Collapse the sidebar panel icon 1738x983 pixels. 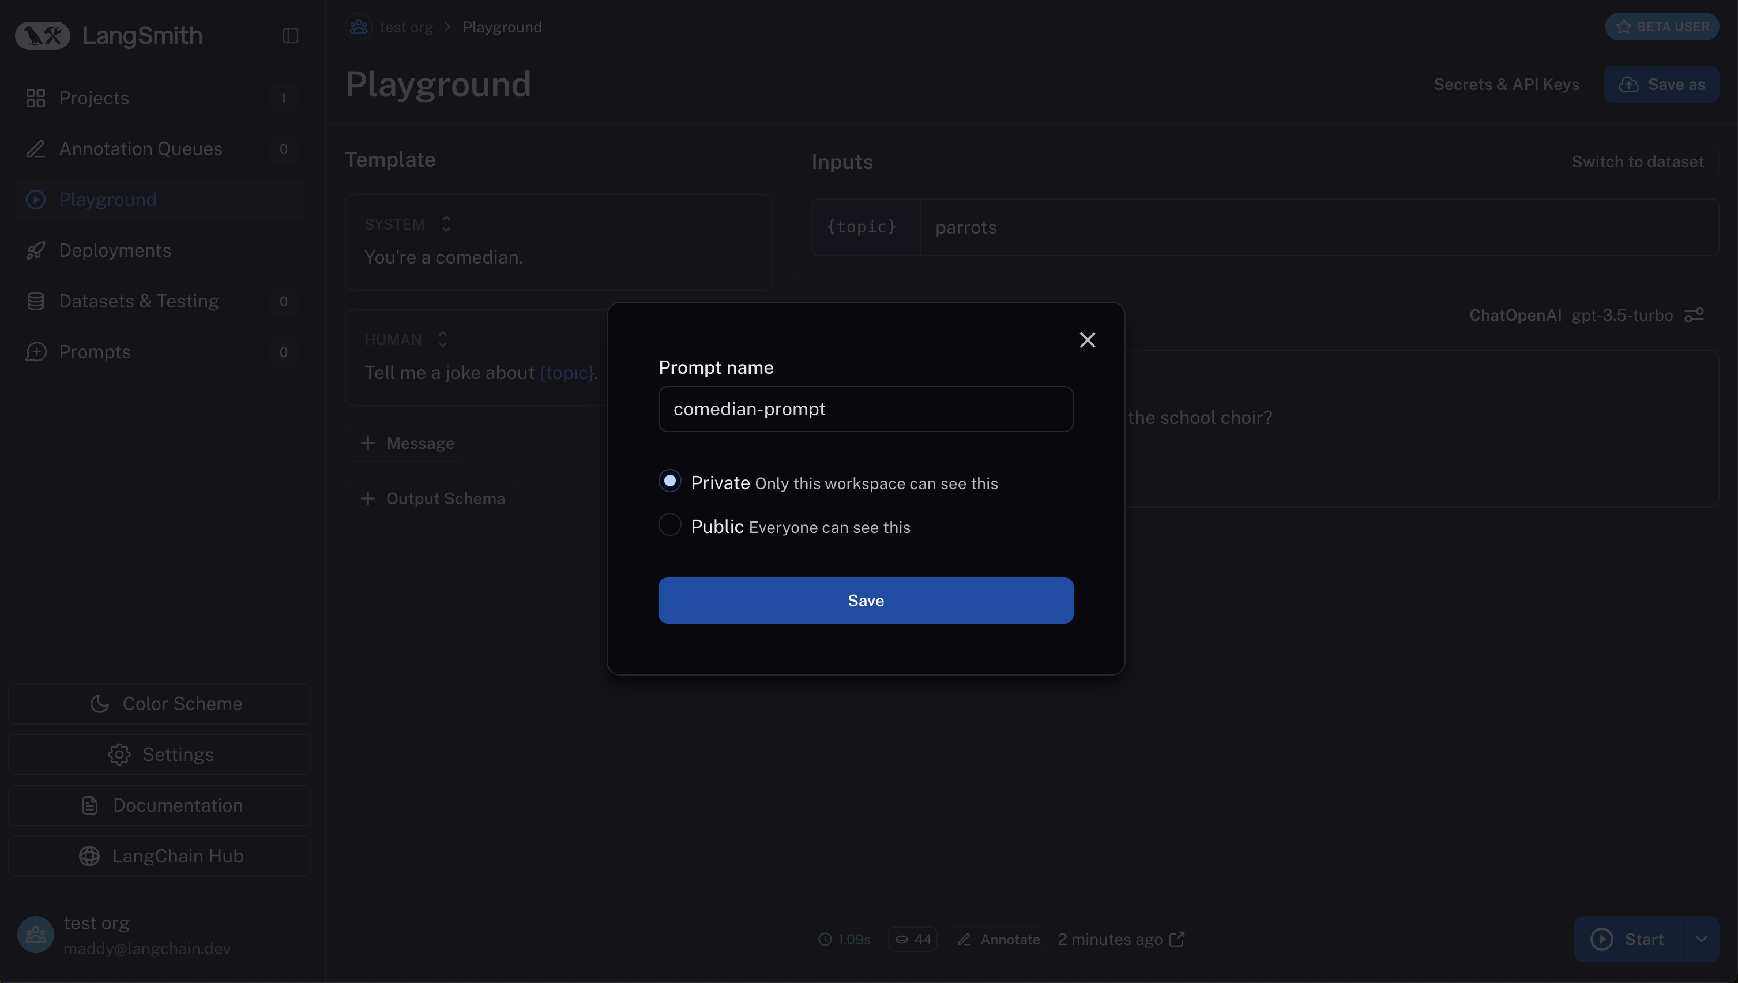point(290,36)
